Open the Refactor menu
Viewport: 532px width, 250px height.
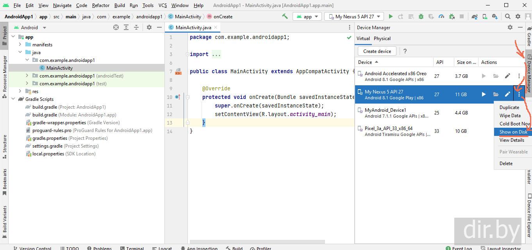pyautogui.click(x=101, y=5)
